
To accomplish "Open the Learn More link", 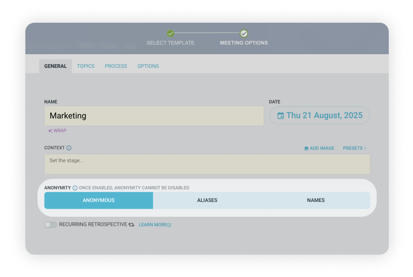I will pos(154,225).
